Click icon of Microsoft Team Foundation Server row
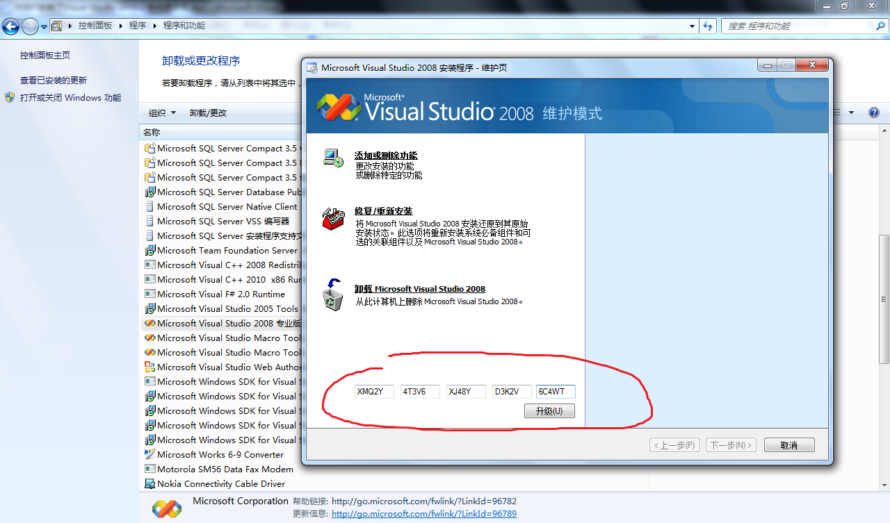Image resolution: width=890 pixels, height=523 pixels. (149, 251)
